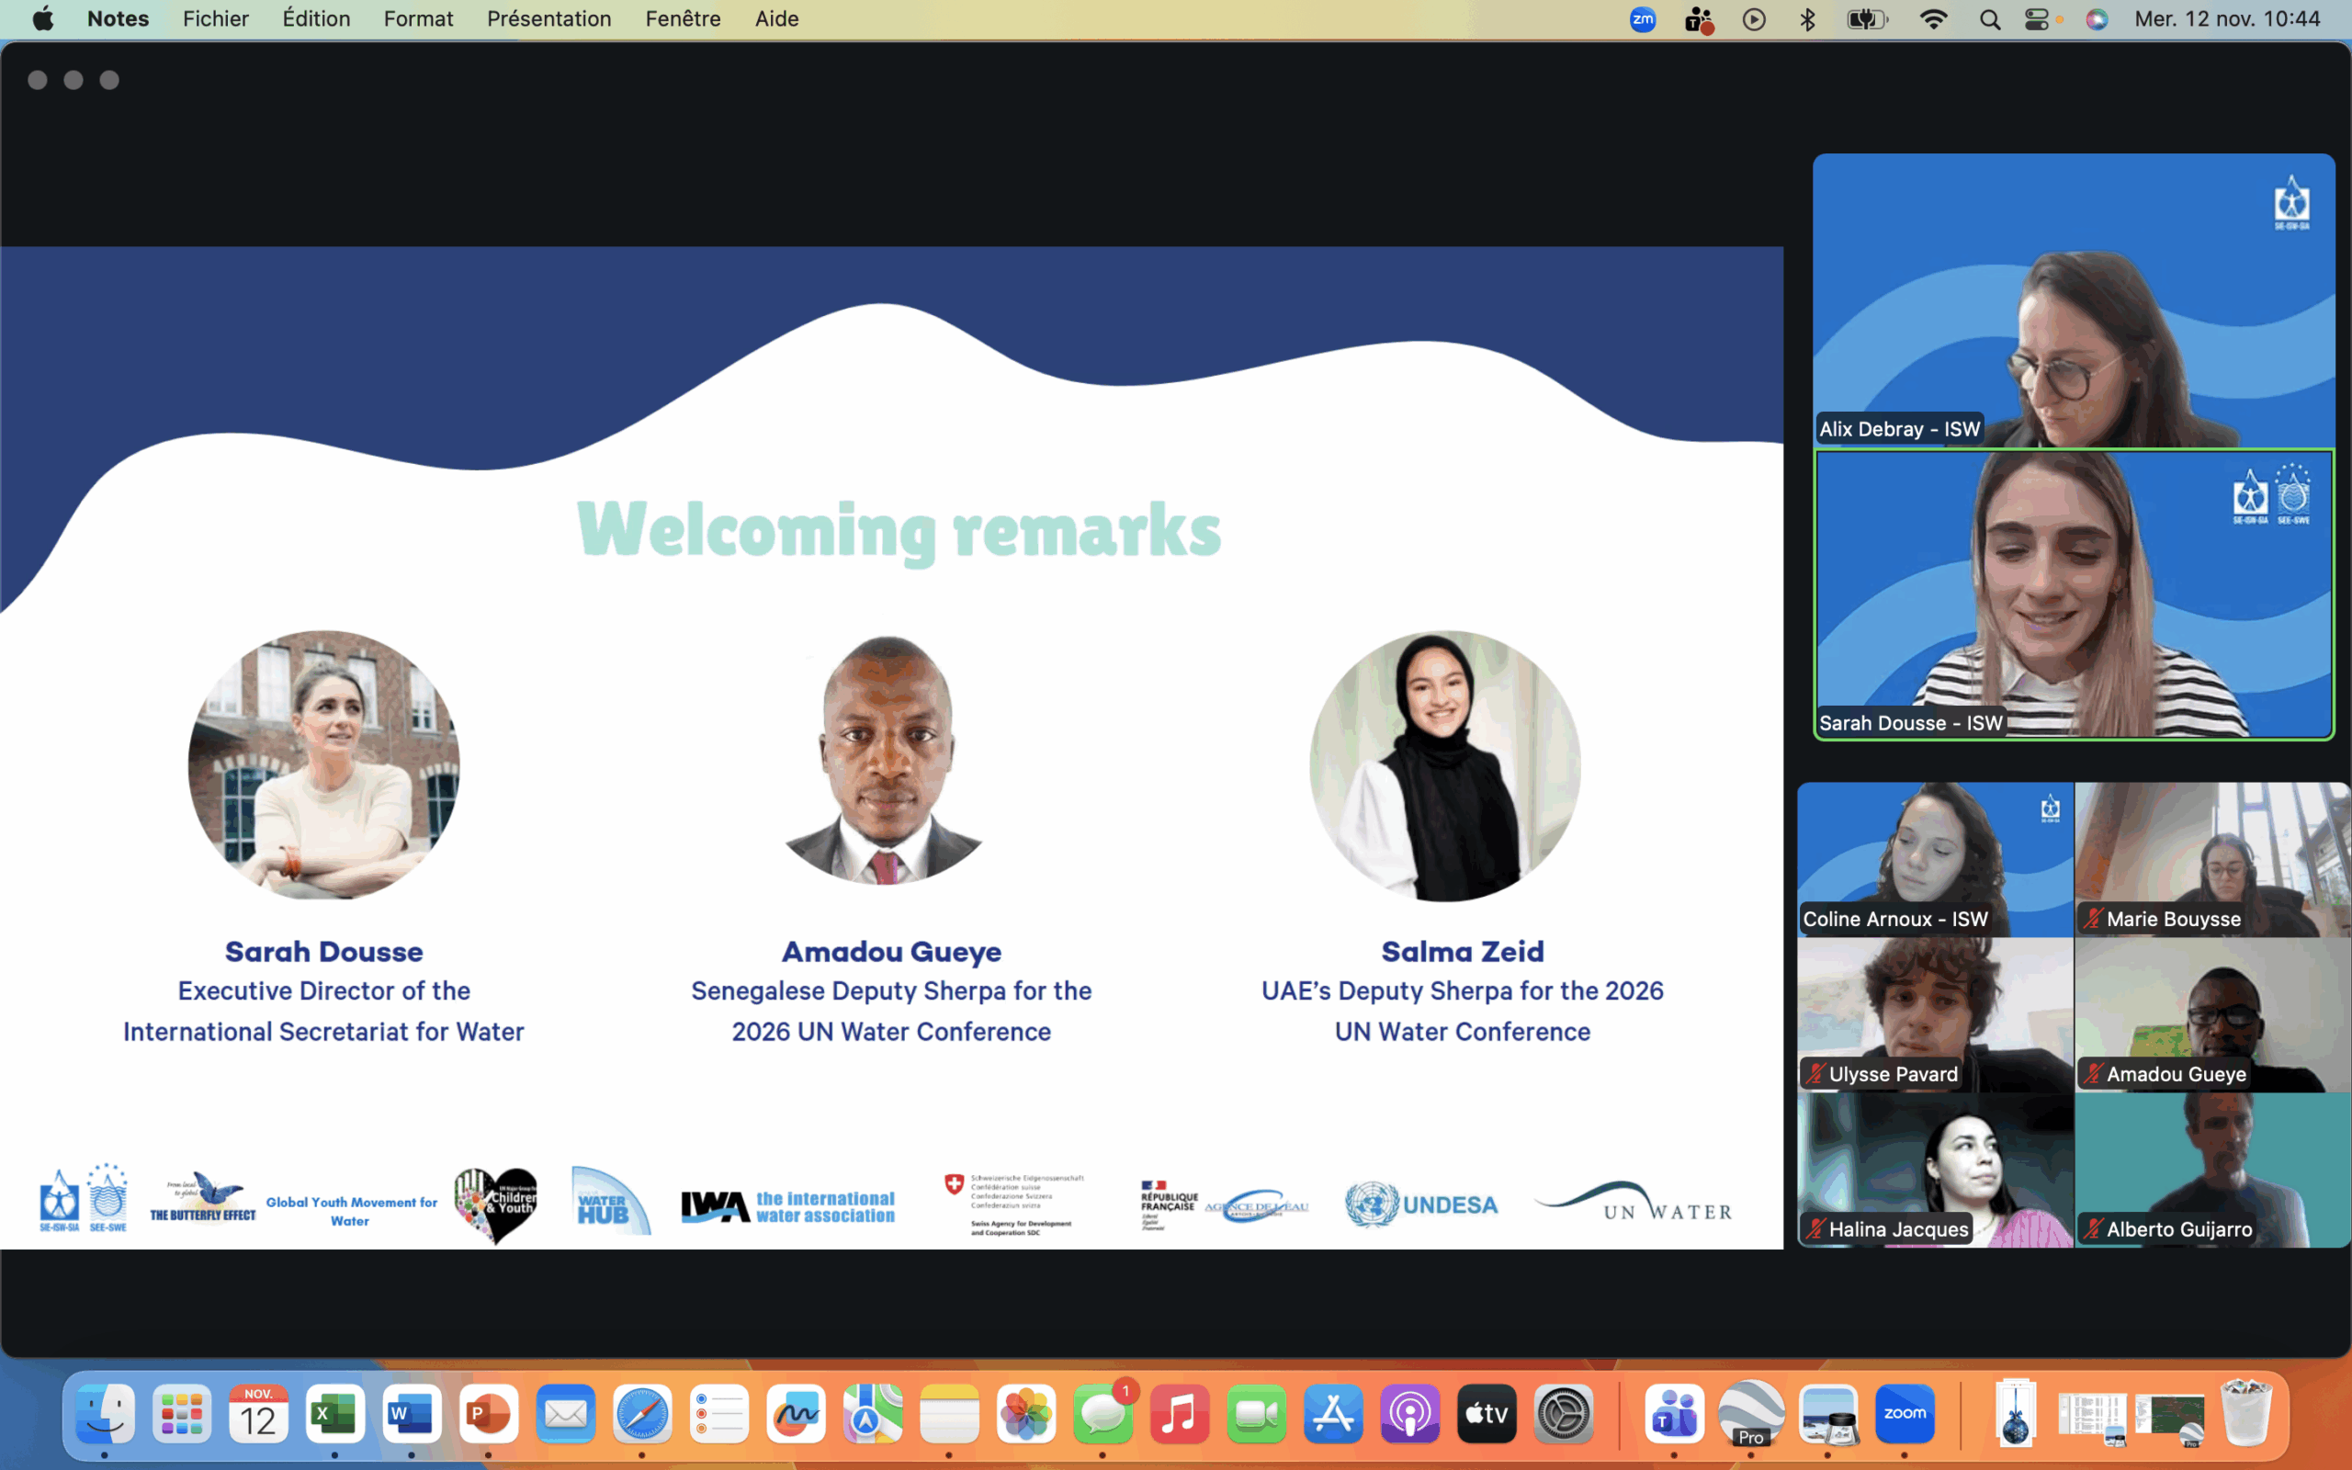Click the Excel dock icon
The height and width of the screenshot is (1470, 2352).
[x=334, y=1414]
